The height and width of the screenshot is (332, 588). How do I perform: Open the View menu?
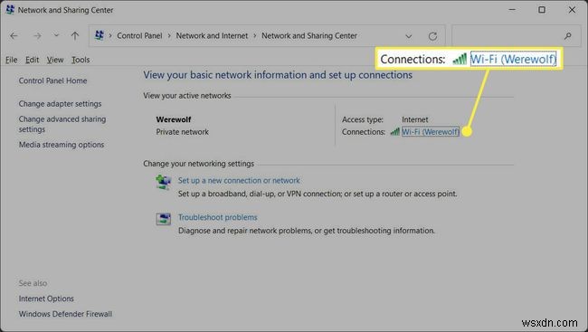tap(55, 60)
